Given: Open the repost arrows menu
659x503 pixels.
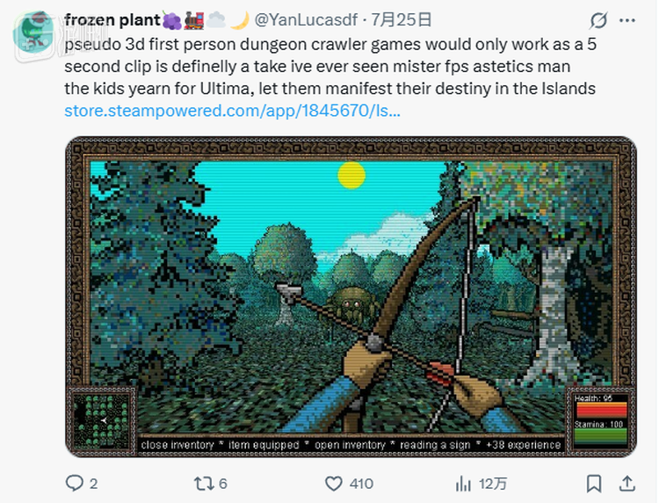Looking at the screenshot, I should pyautogui.click(x=204, y=483).
